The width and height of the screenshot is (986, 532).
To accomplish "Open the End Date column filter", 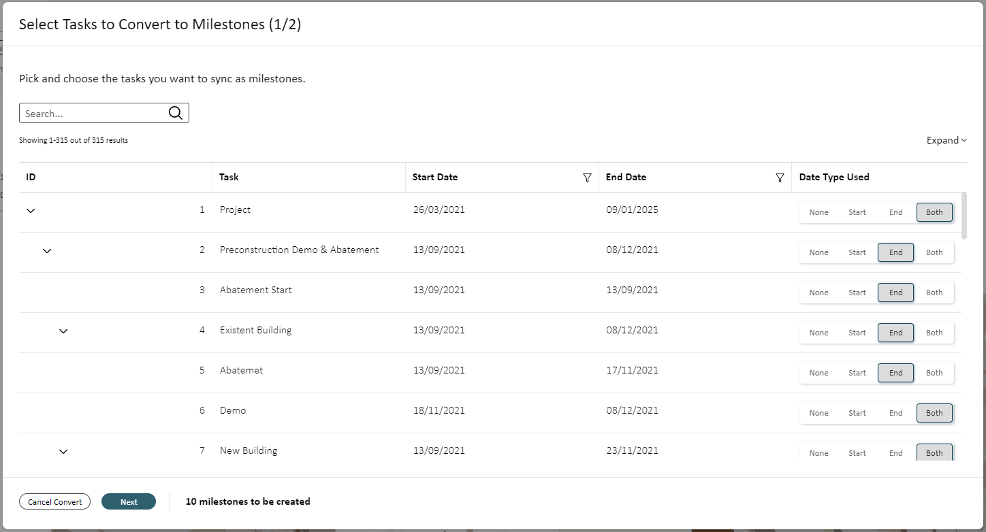I will pos(780,178).
